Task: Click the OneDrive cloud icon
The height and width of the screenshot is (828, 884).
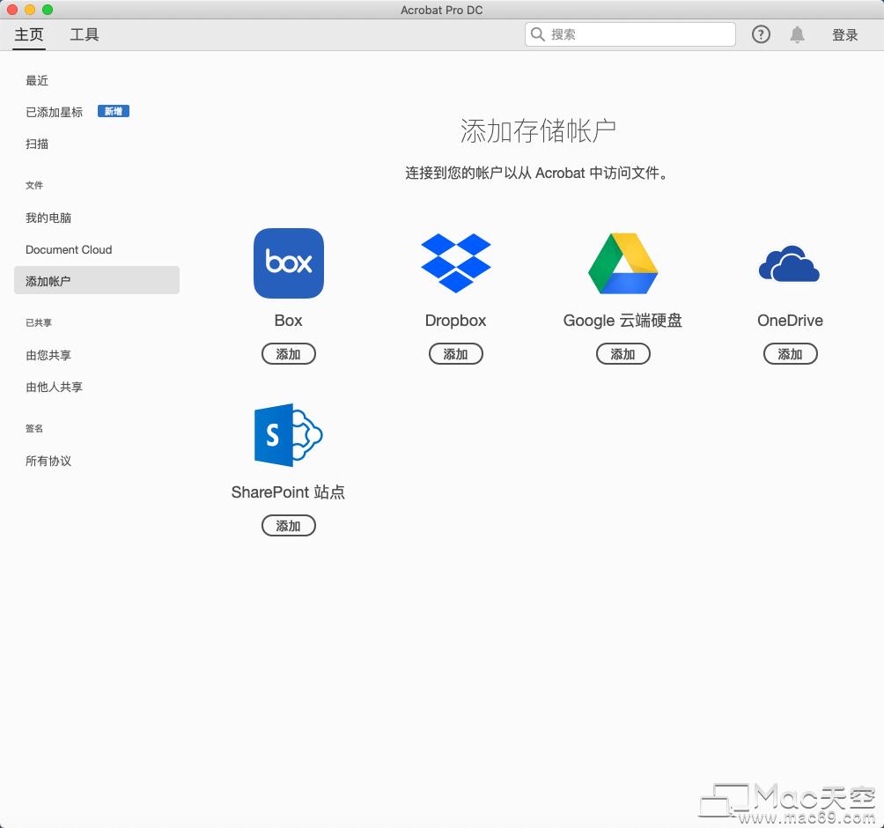Action: [x=790, y=262]
